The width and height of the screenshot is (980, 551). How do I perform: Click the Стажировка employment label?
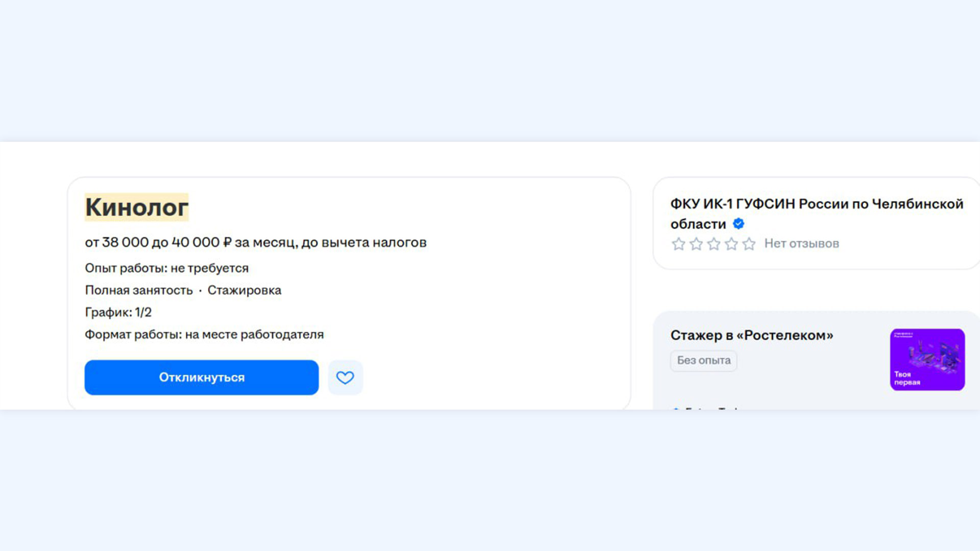coord(244,290)
